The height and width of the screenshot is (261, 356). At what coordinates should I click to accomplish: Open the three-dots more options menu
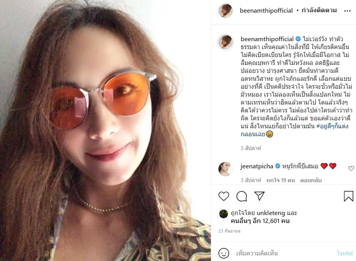click(348, 11)
